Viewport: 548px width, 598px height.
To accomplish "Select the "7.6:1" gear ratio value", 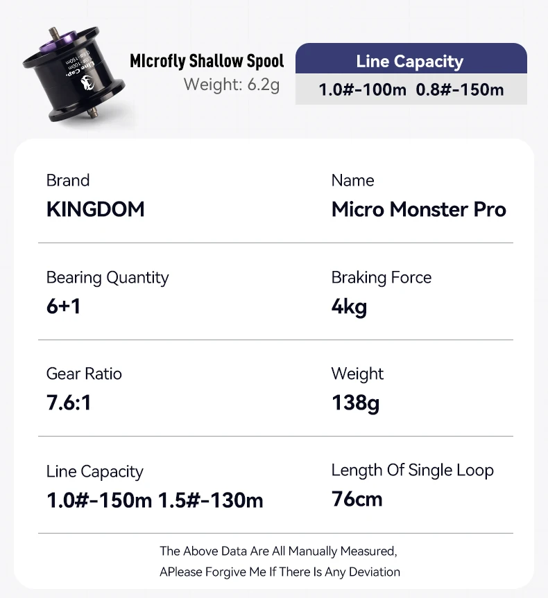I will pos(69,403).
